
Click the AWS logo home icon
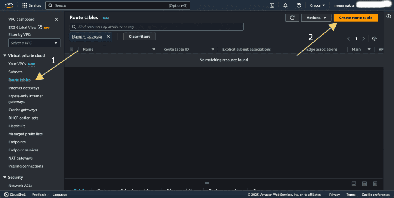coord(9,5)
